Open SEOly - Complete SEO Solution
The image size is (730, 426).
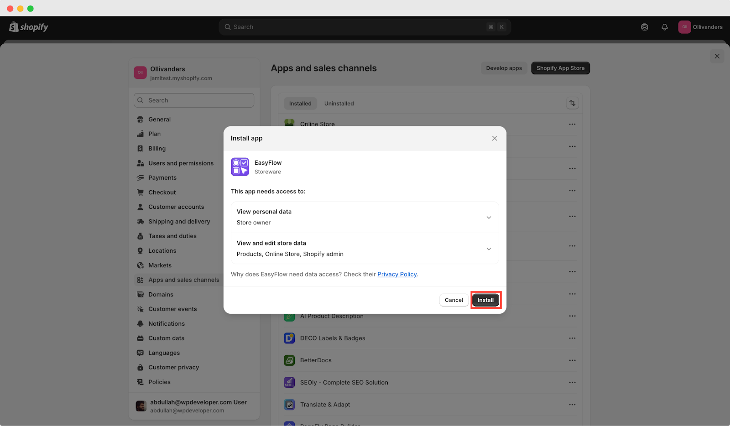(344, 383)
